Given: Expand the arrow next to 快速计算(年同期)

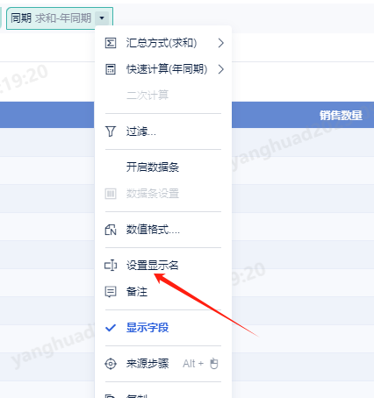Looking at the screenshot, I should tap(221, 69).
